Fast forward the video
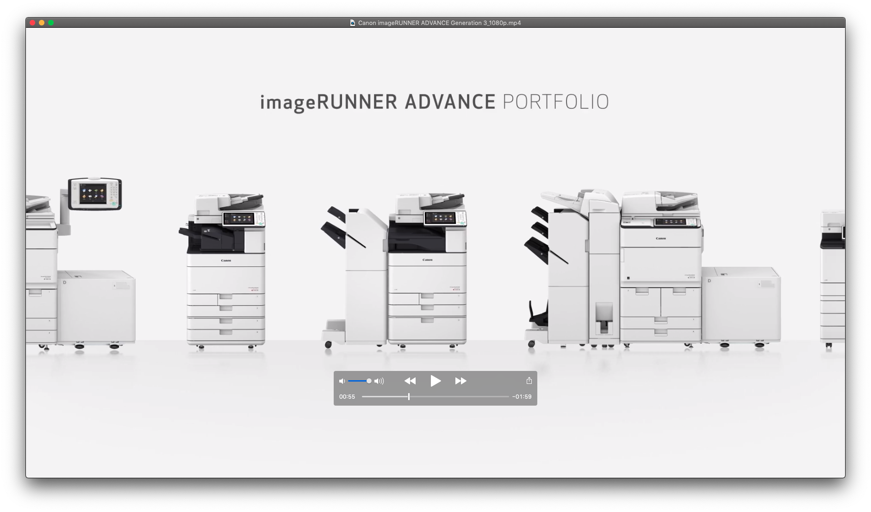Image resolution: width=871 pixels, height=512 pixels. (460, 381)
